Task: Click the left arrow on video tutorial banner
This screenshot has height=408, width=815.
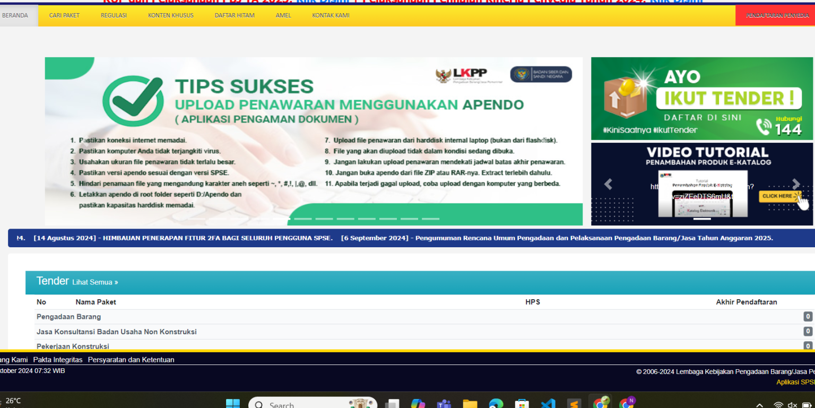Action: tap(609, 184)
